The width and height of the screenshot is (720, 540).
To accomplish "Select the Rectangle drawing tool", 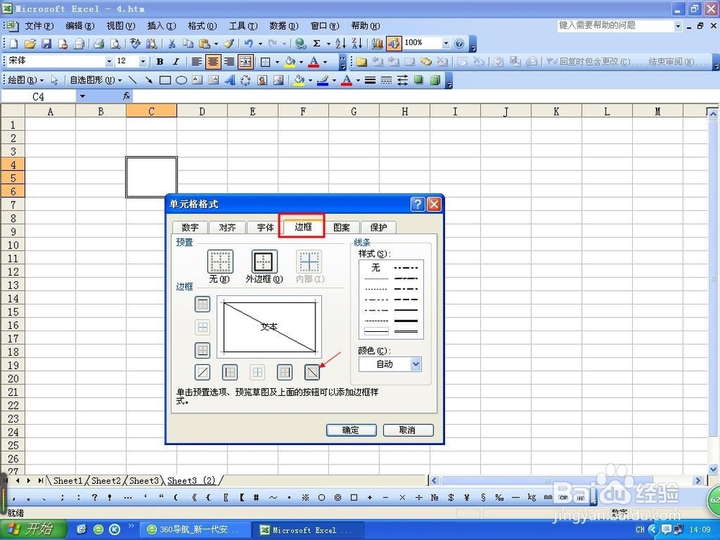I will point(165,81).
